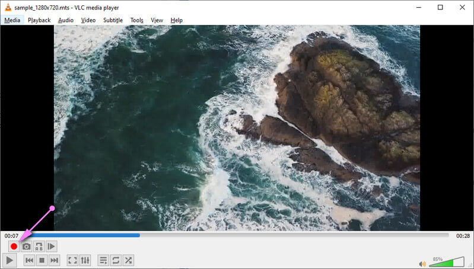Show the playlist panel
Image resolution: width=474 pixels, height=269 pixels.
point(103,260)
